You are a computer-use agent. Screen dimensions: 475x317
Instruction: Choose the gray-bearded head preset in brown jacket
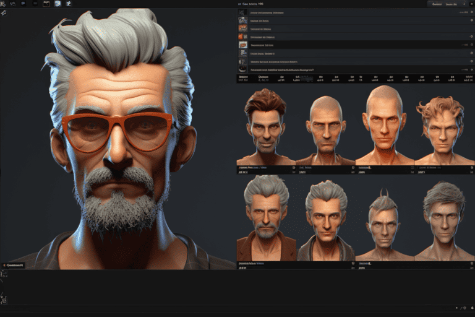(x=266, y=218)
